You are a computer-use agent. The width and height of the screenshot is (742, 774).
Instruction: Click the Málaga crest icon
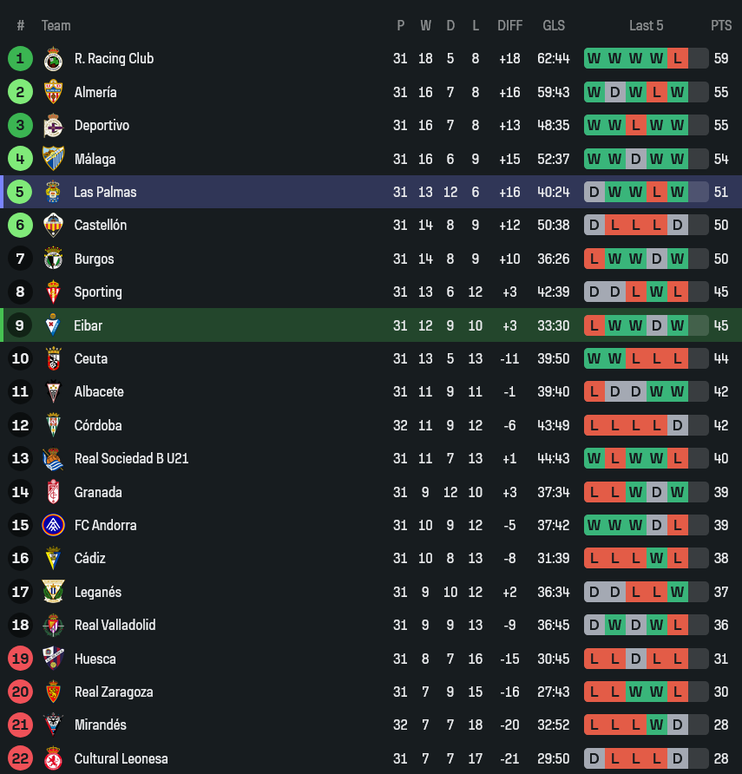(x=53, y=159)
